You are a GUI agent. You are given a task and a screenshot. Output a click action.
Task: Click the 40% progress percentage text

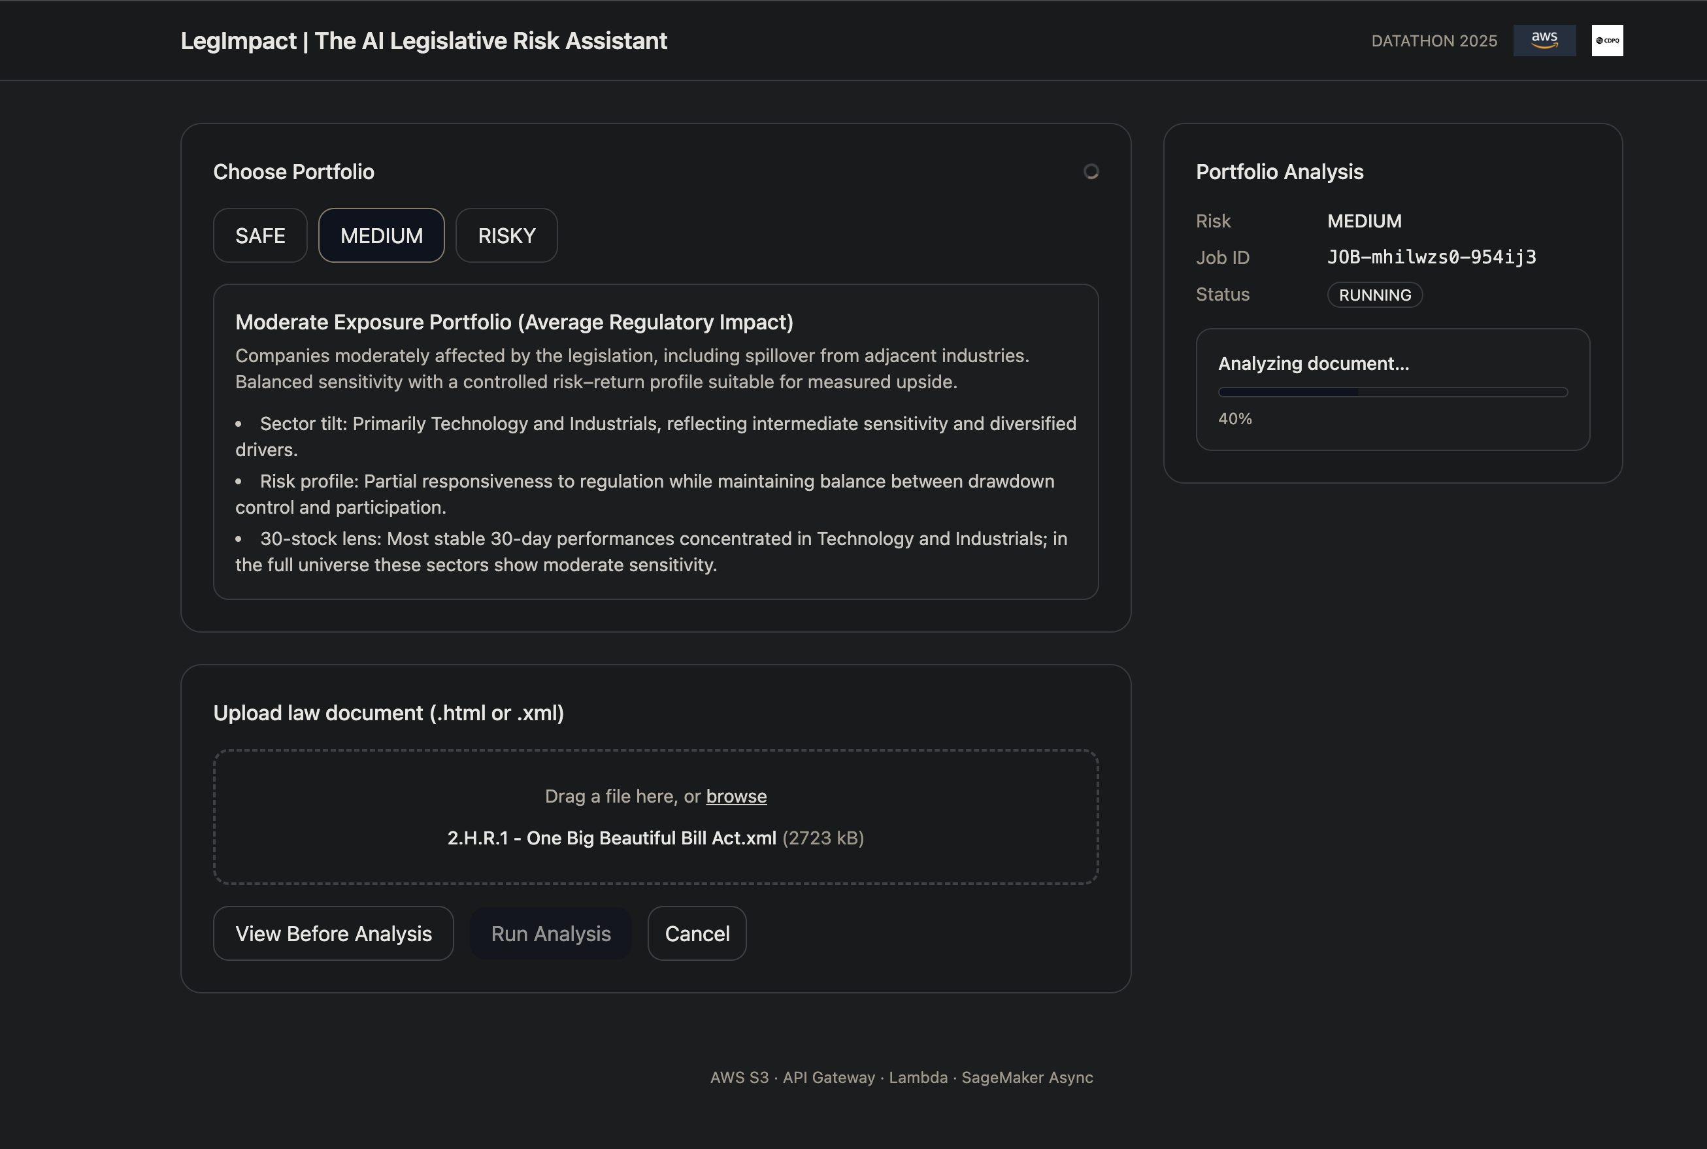pos(1235,419)
